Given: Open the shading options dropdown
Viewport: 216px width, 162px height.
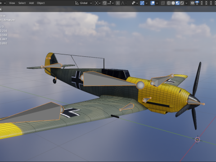Looking at the screenshot, I should 186,3.
